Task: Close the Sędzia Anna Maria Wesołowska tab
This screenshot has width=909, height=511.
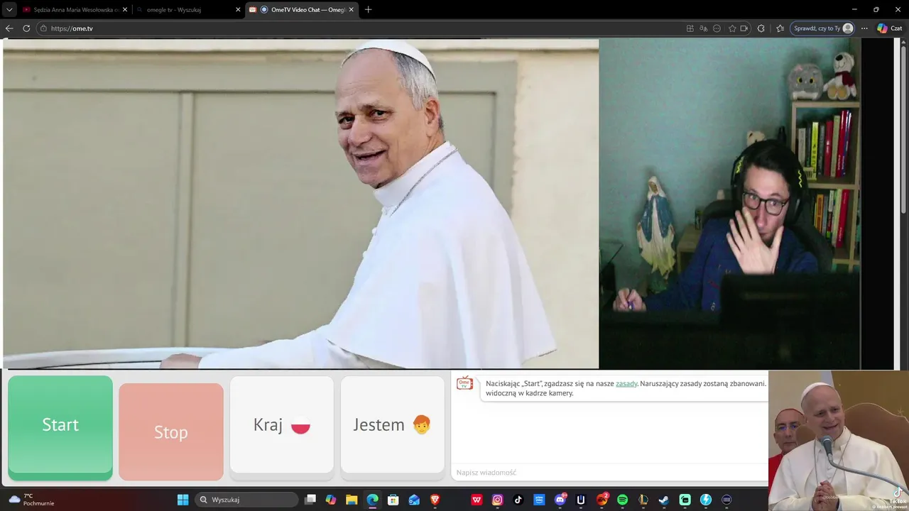Action: coord(125,10)
